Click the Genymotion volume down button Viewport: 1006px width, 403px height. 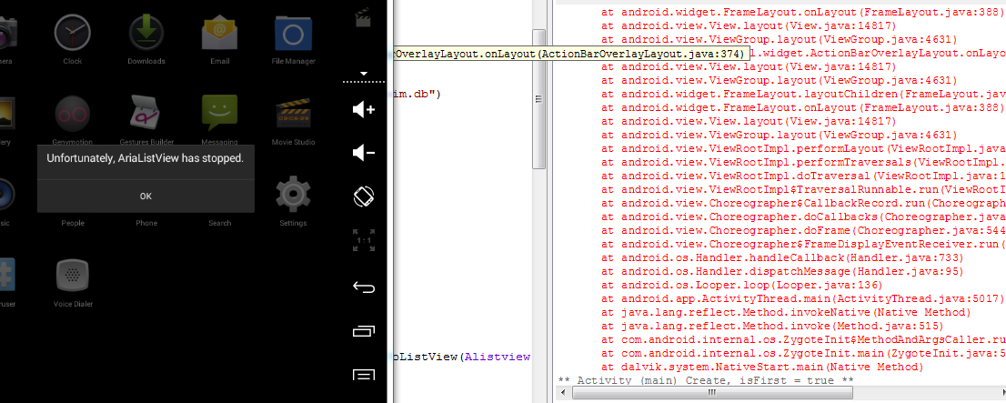[x=364, y=153]
